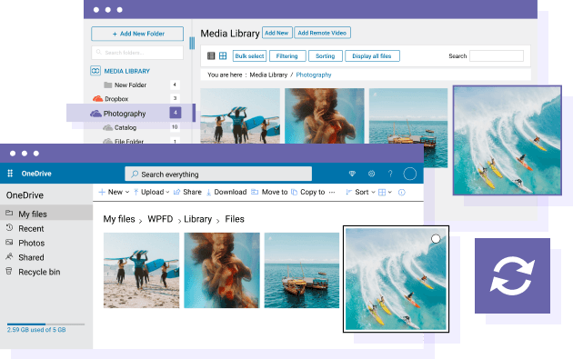Click the Photos picture icon in sidebar

9,242
